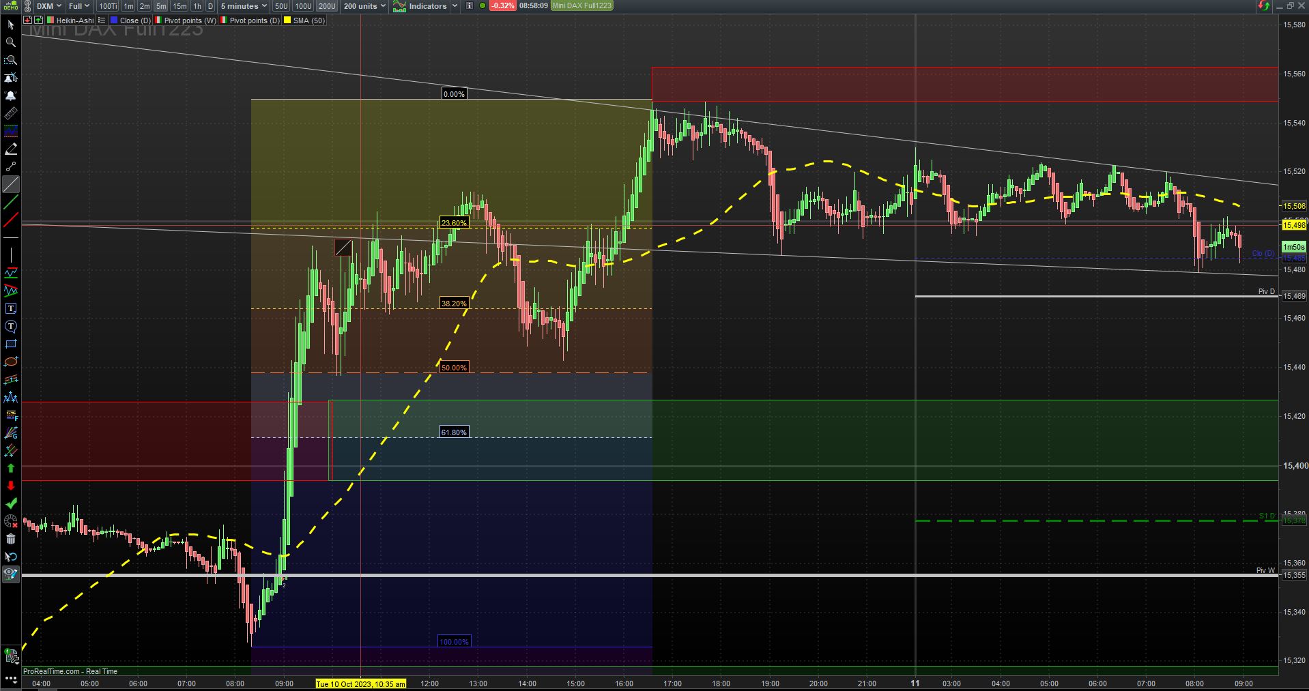Click the yellow SMA (50) color swatch
Screen dimensions: 1309x691
[287, 20]
